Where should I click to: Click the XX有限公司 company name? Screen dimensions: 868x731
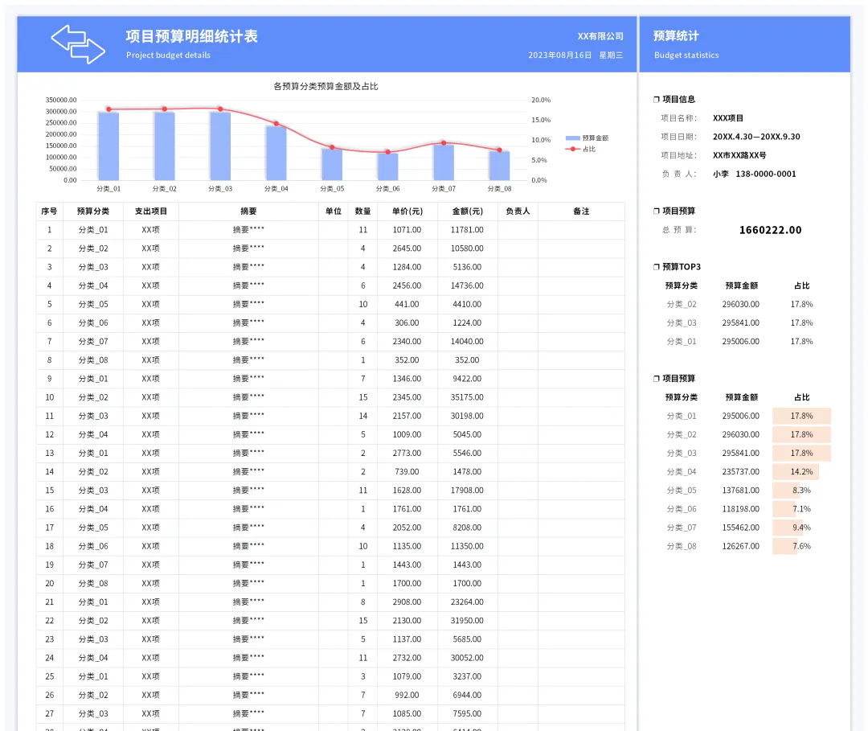(600, 36)
